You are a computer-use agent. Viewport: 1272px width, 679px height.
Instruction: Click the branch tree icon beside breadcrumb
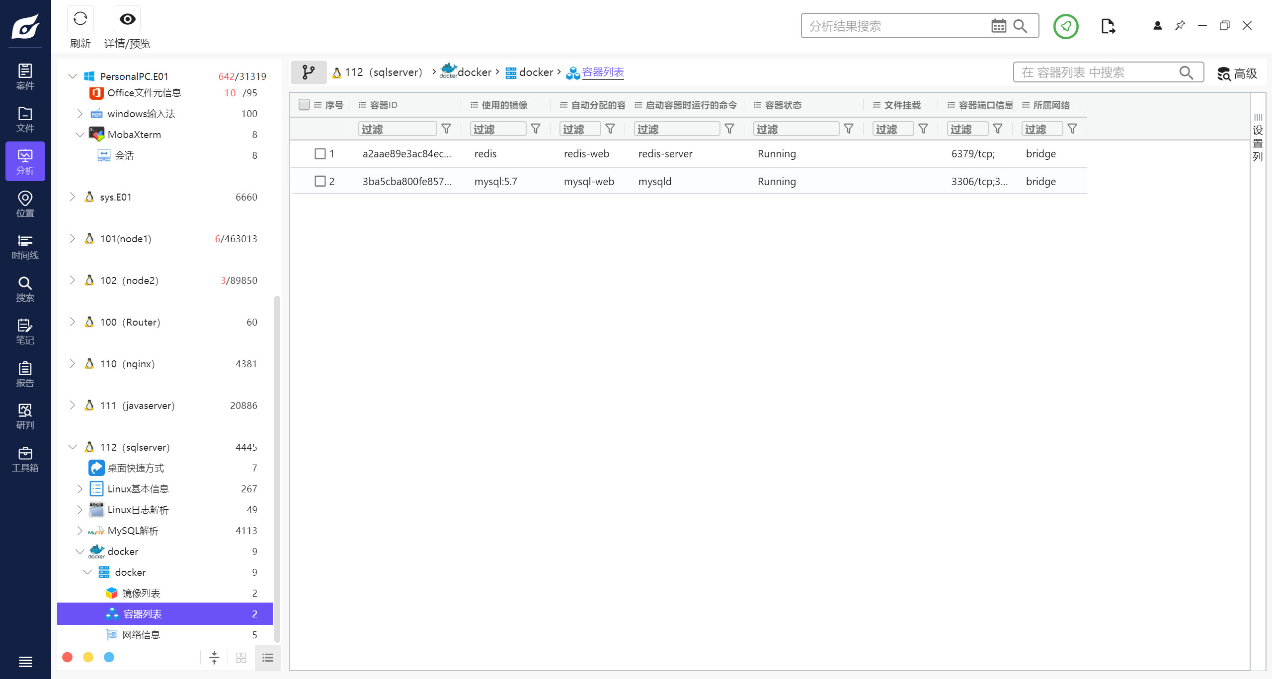[309, 72]
